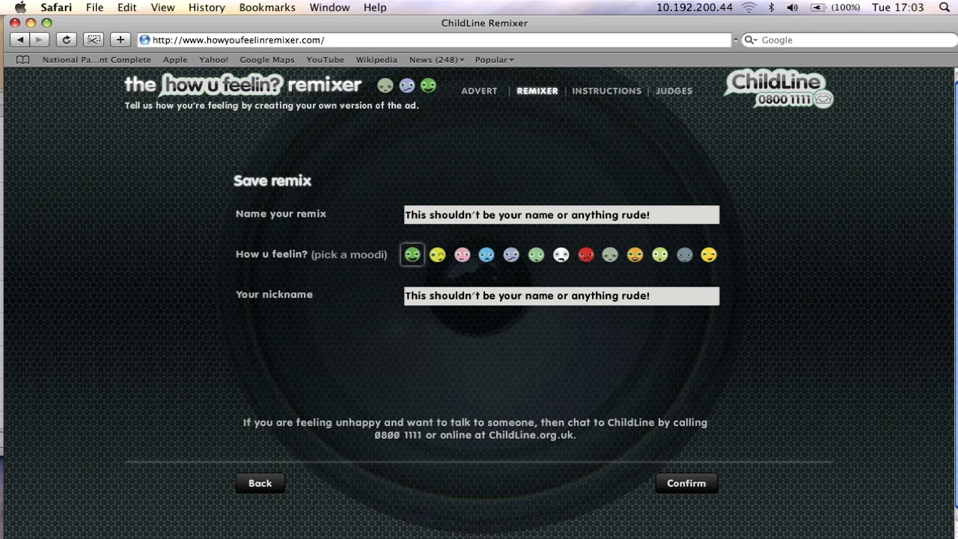958x539 pixels.
Task: Confirm the remix save
Action: click(686, 483)
